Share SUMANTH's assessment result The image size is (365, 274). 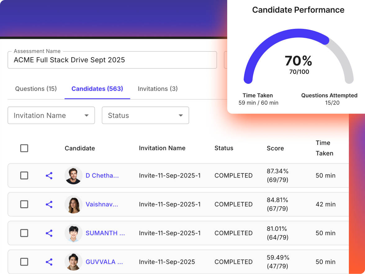49,233
